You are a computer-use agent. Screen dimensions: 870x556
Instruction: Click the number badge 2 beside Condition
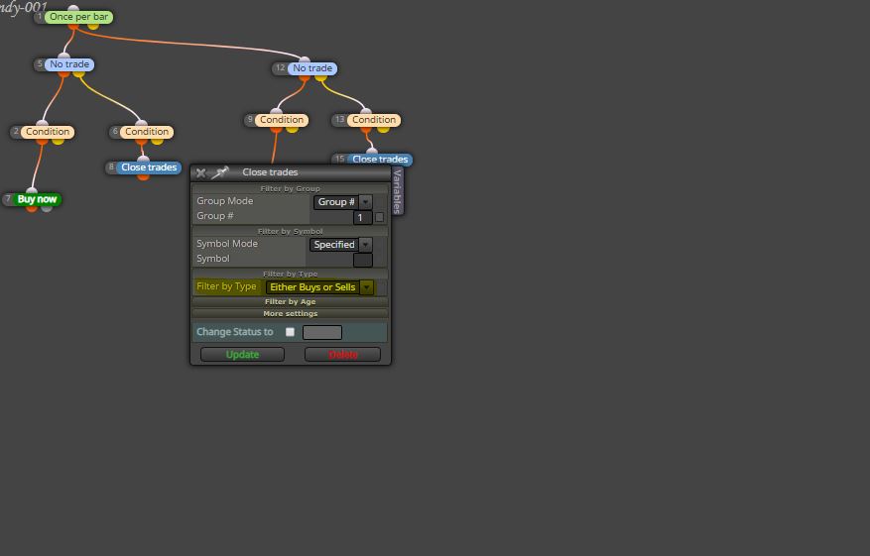pos(16,132)
